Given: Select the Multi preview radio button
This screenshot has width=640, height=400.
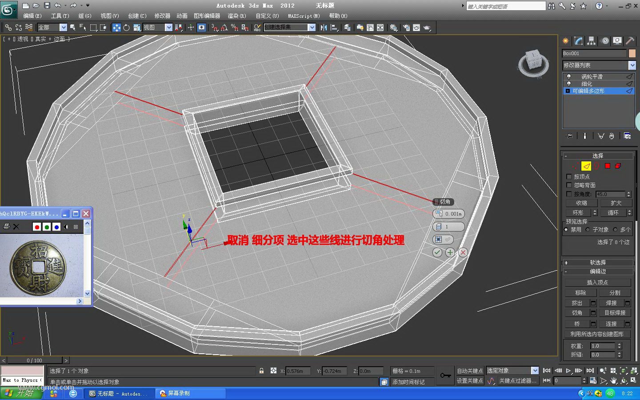Looking at the screenshot, I should point(615,229).
